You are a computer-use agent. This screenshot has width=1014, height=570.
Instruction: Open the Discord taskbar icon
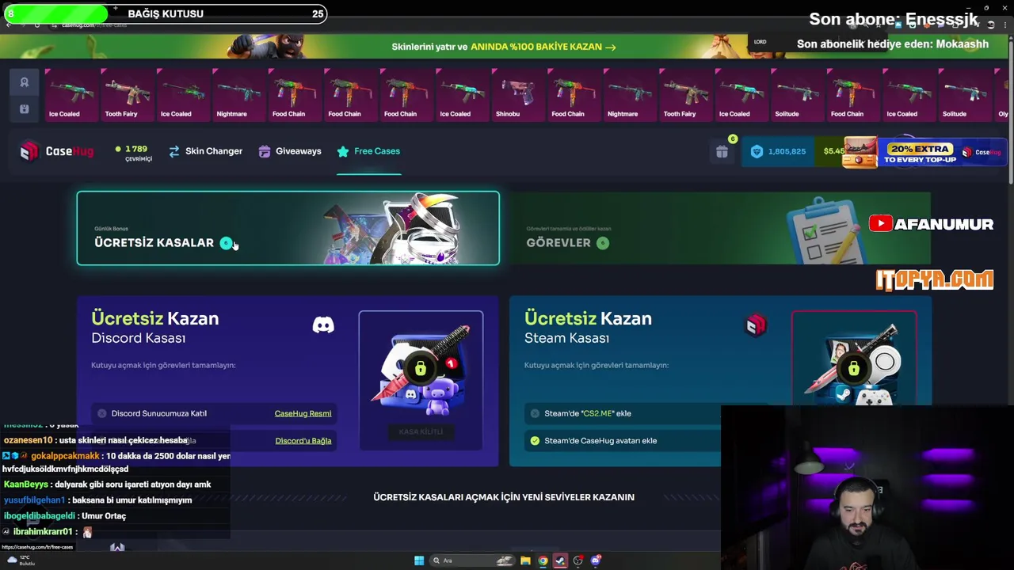point(596,560)
